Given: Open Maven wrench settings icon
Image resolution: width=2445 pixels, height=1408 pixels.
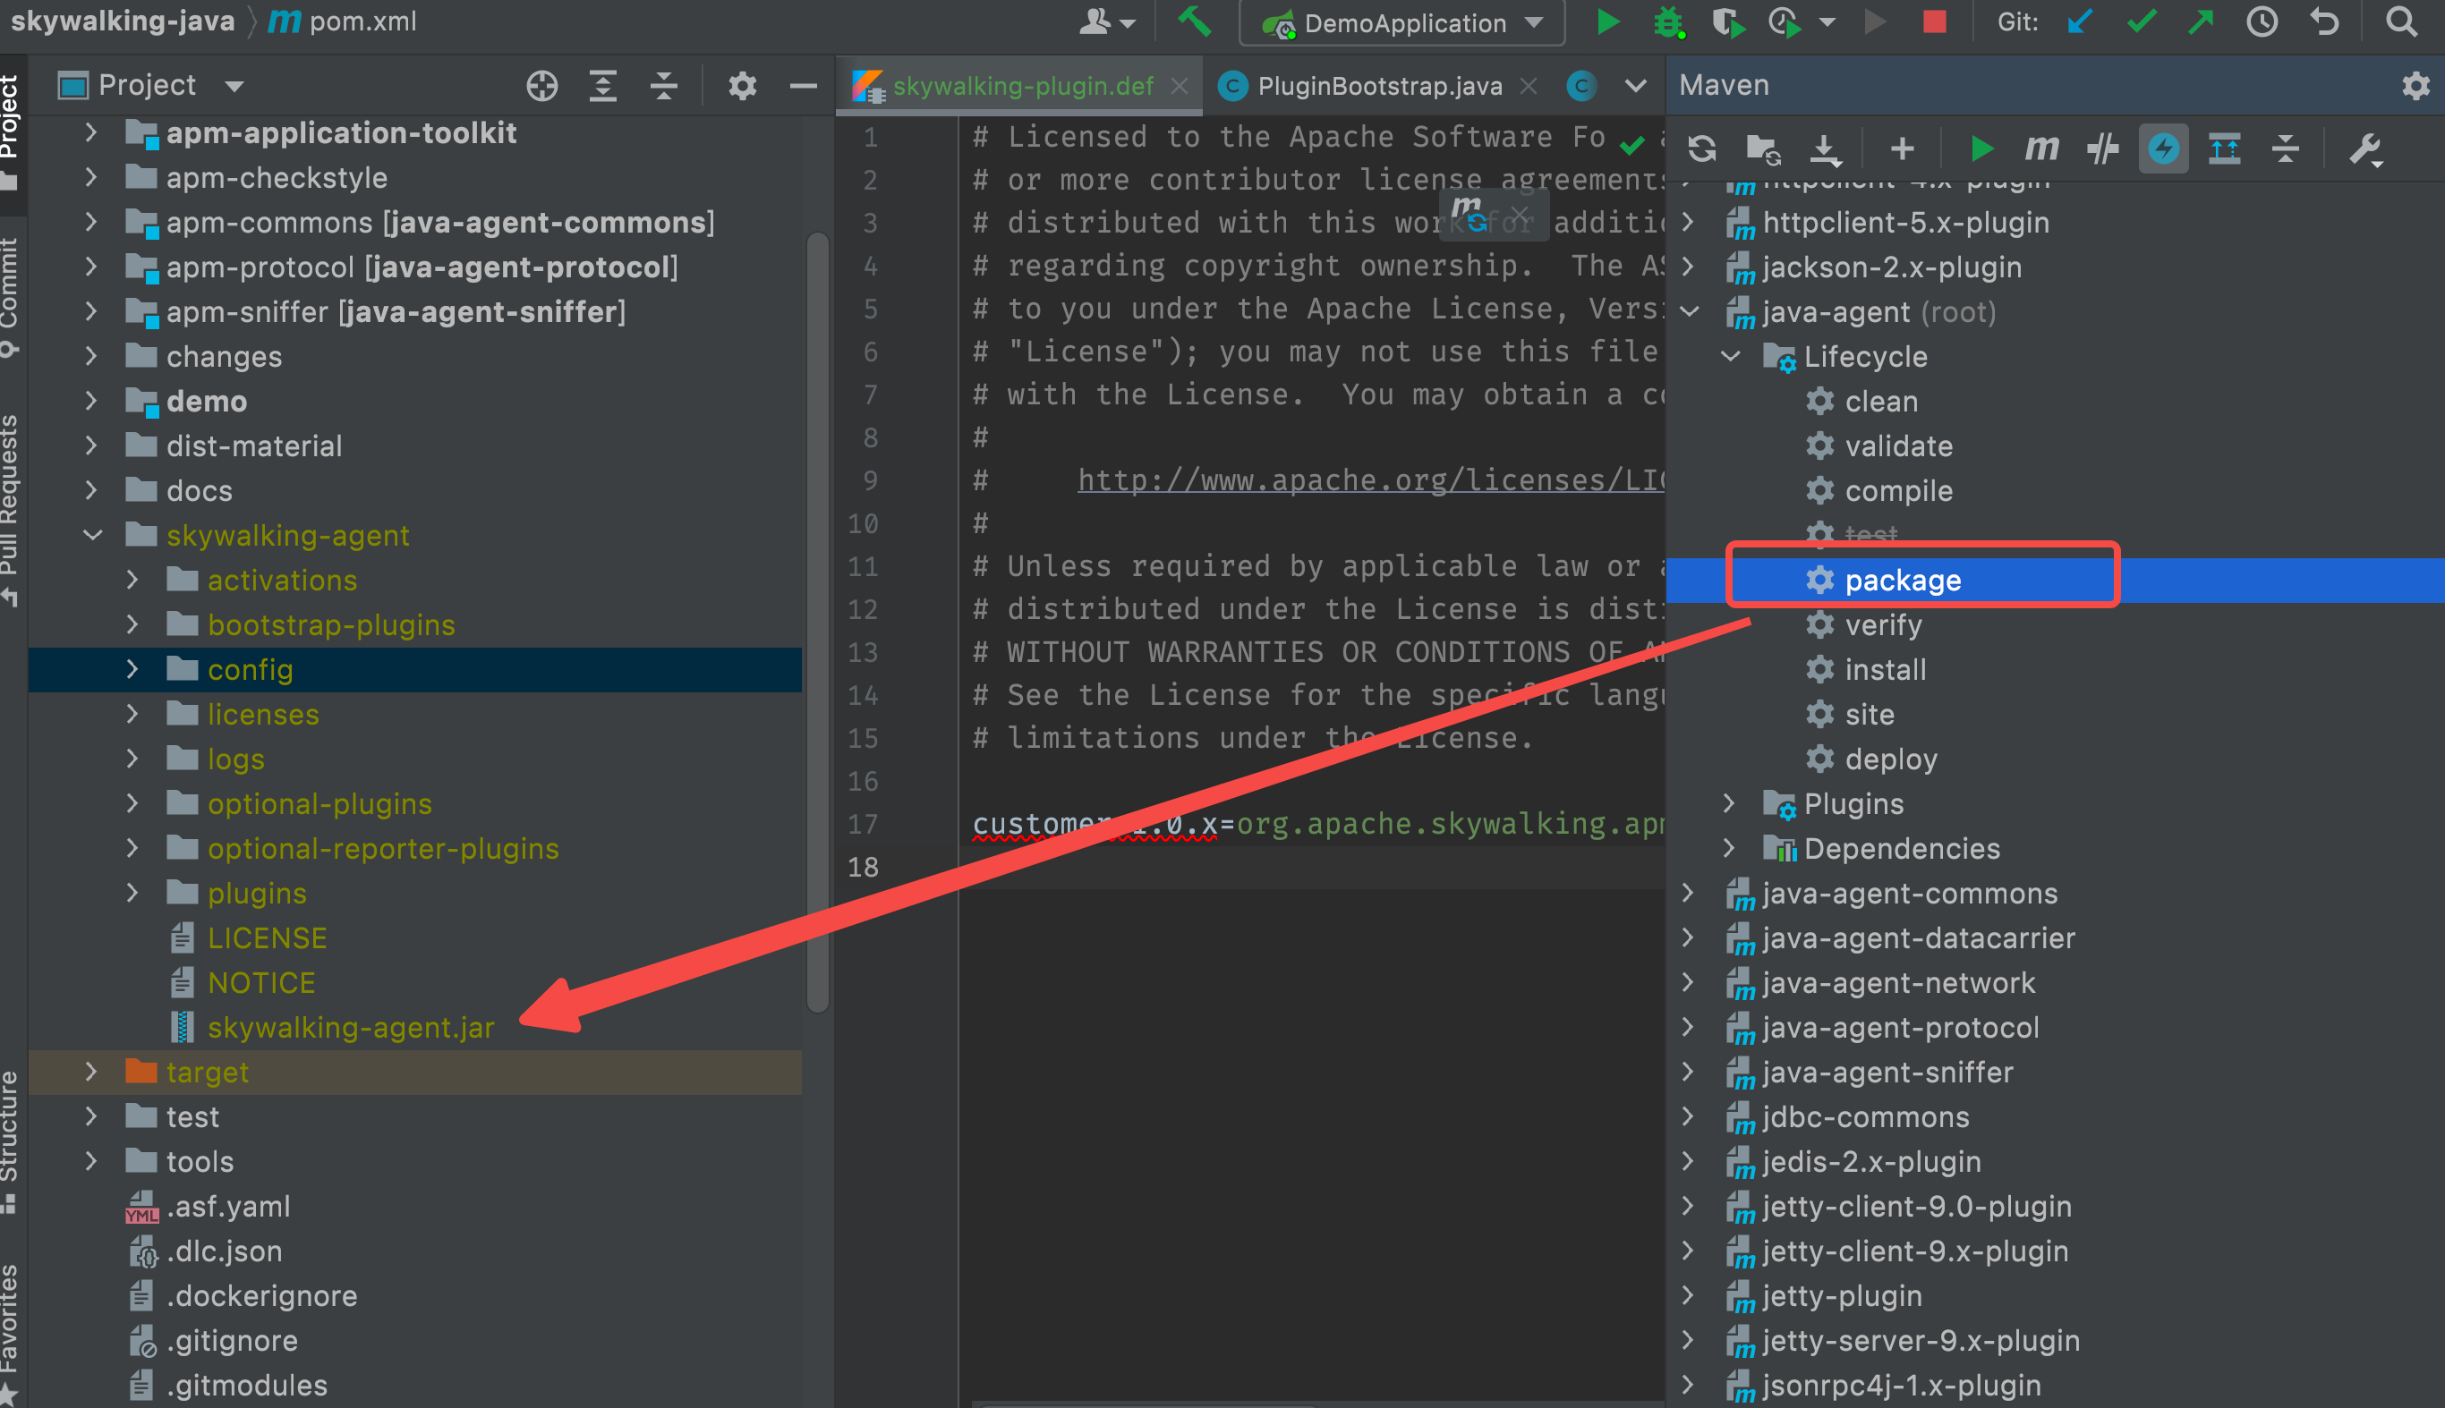Looking at the screenshot, I should (2365, 148).
